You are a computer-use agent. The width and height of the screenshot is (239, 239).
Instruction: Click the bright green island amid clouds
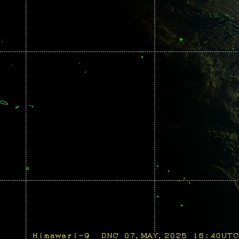(x=181, y=40)
